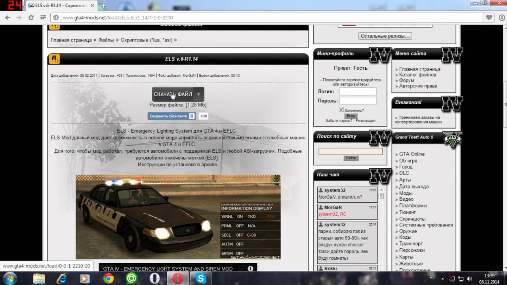507x285 pixels.
Task: Switch to the active red Opera taskbar icon
Action: click(177, 279)
